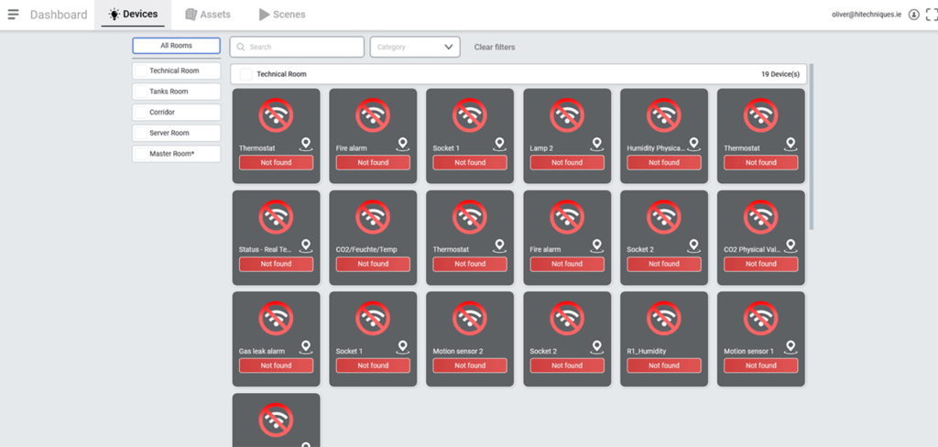Select the All Rooms button
938x447 pixels.
click(177, 46)
